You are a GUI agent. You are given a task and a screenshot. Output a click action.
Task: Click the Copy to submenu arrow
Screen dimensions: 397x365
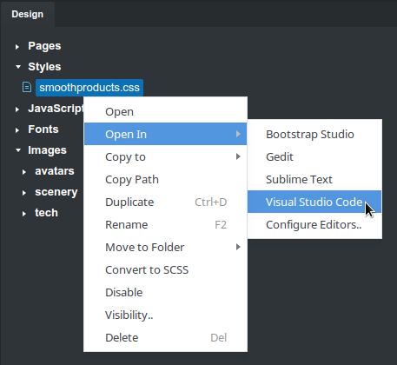(x=238, y=156)
